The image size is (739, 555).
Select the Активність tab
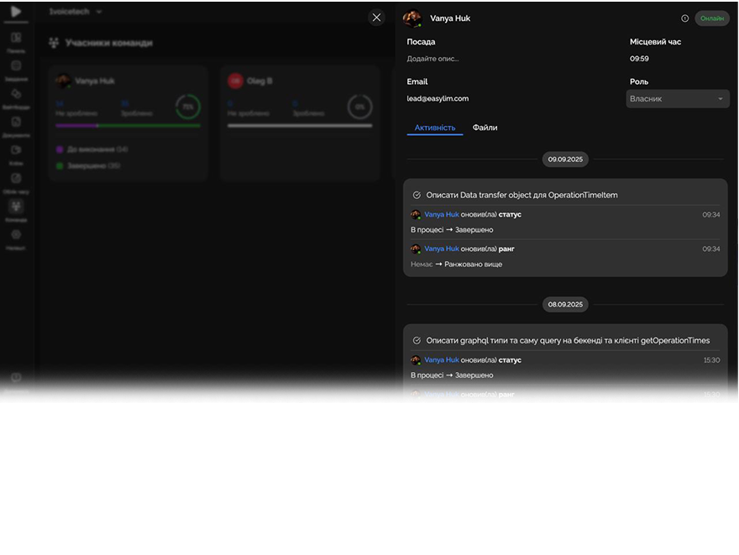(435, 128)
